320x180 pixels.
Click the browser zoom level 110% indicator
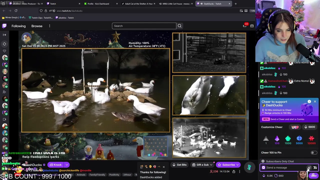252,11
